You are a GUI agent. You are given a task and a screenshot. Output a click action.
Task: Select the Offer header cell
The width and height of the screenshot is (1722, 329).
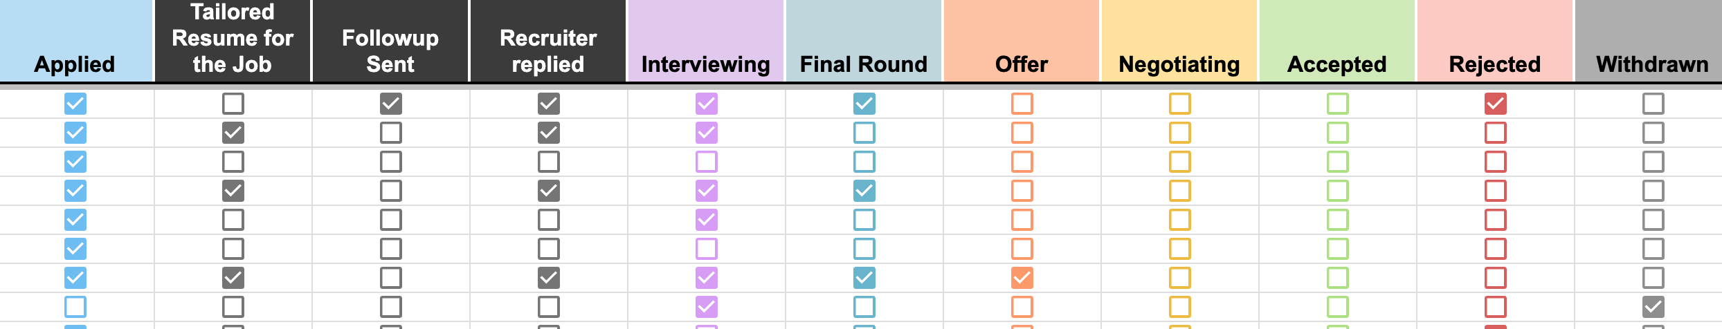[1022, 41]
